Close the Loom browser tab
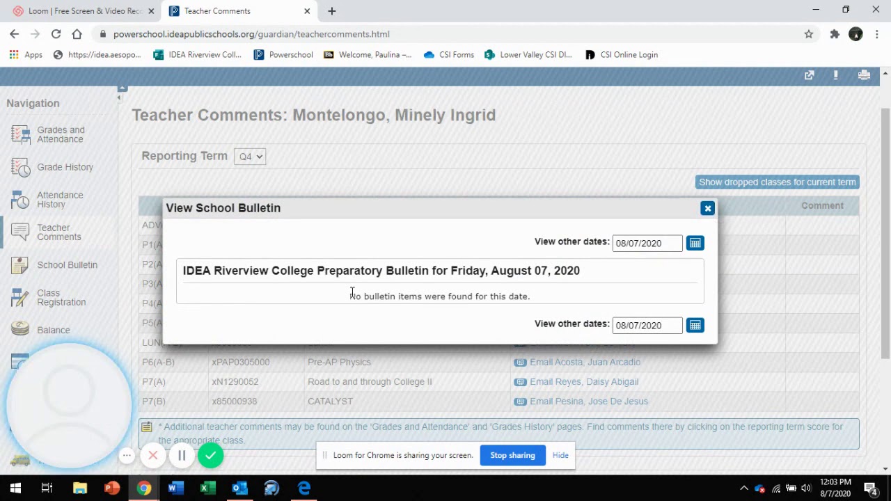Image resolution: width=891 pixels, height=501 pixels. pyautogui.click(x=151, y=11)
